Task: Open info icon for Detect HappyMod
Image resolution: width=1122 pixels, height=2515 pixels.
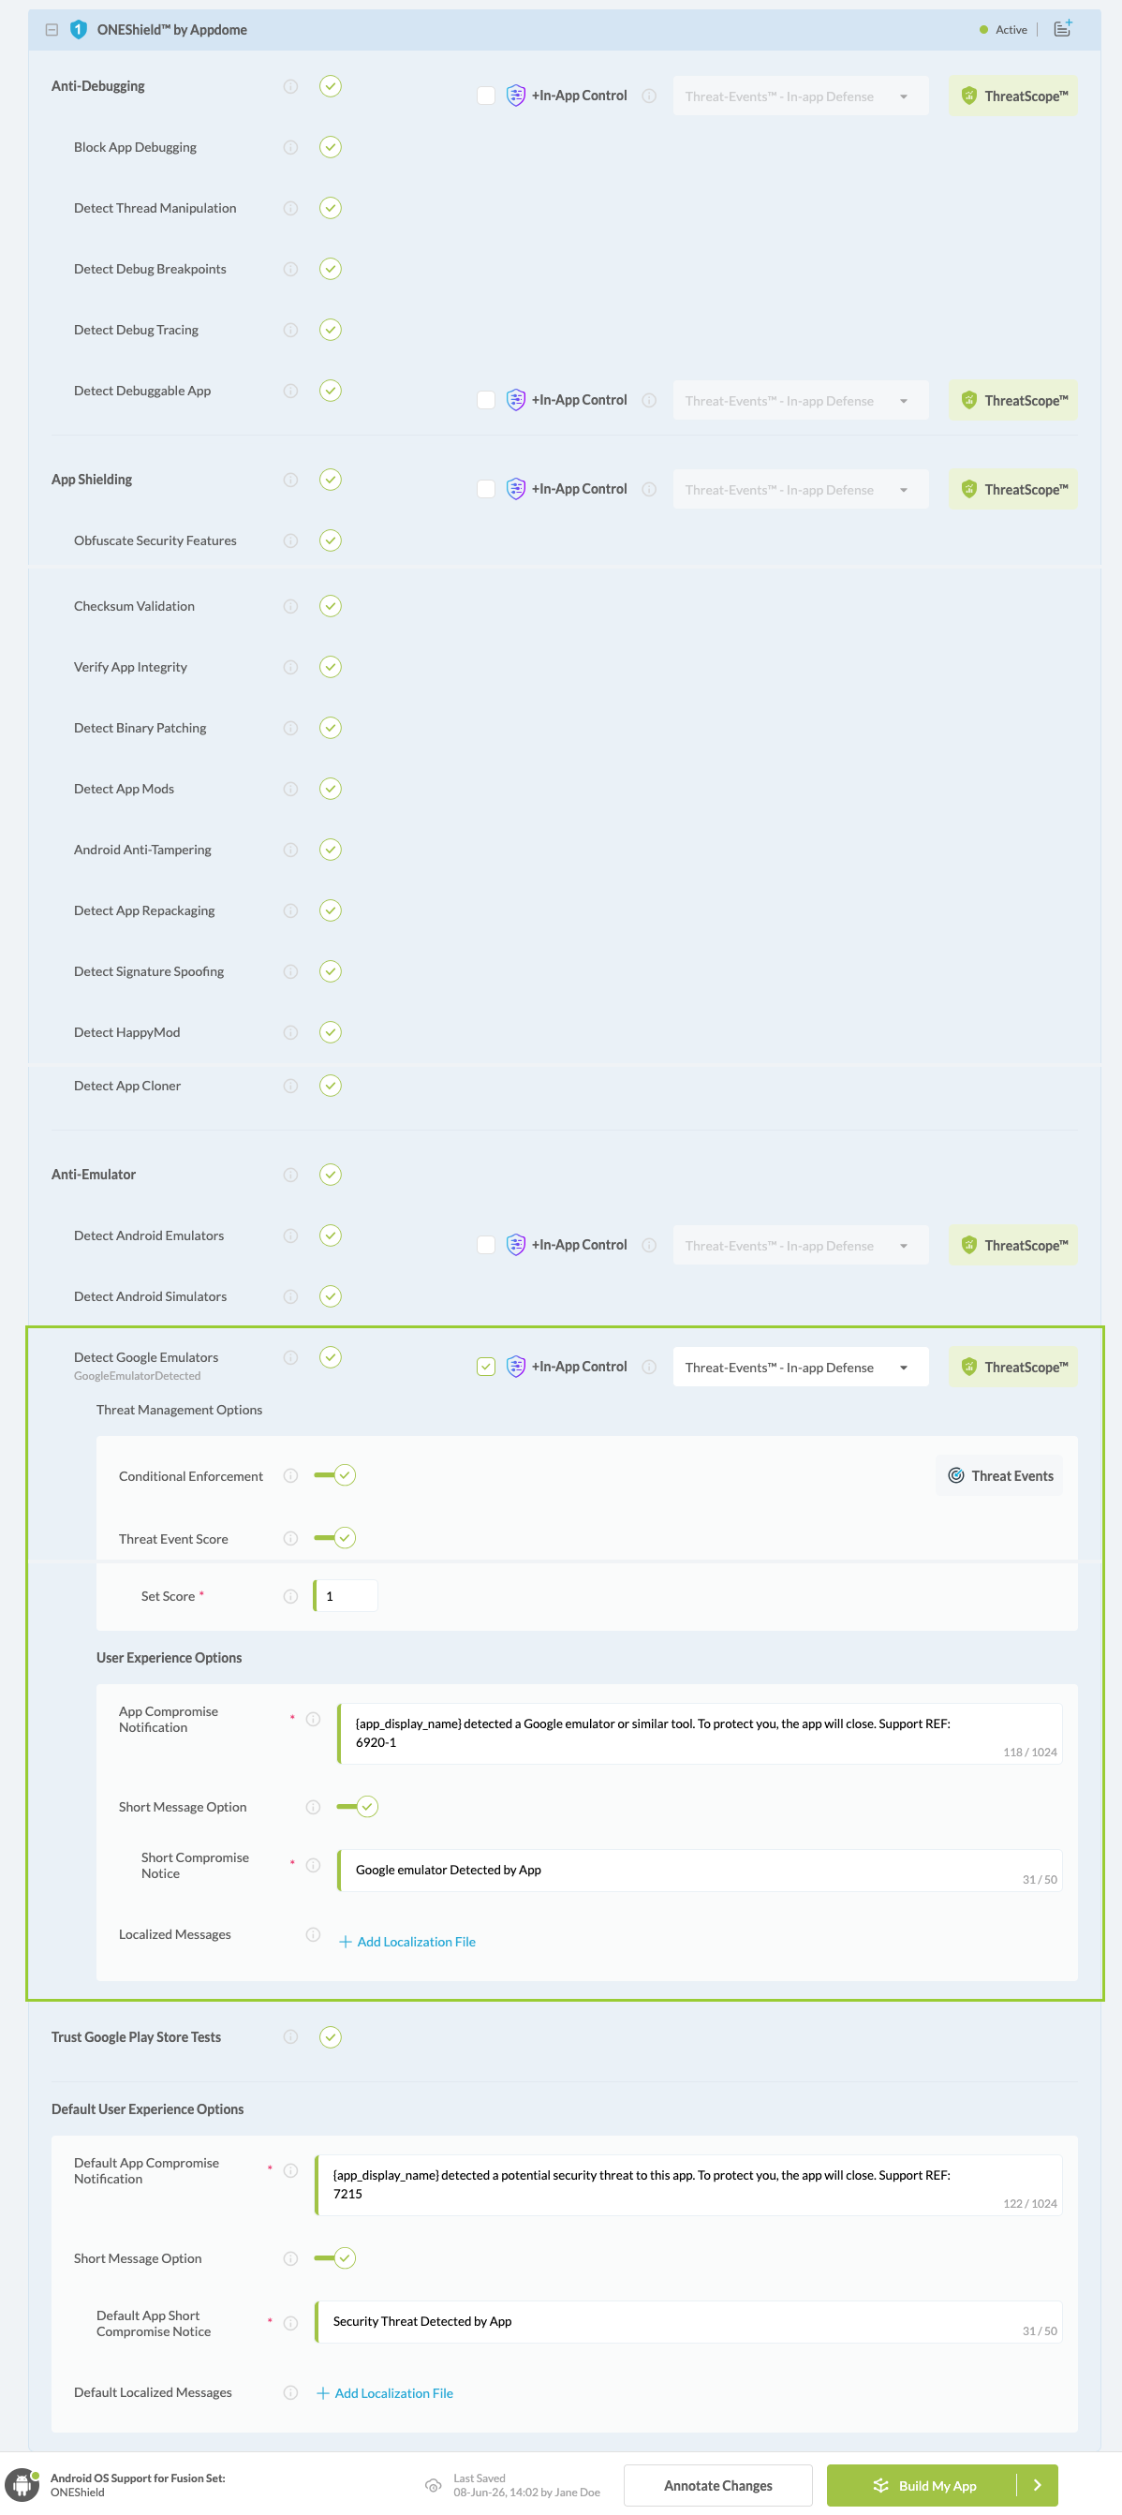Action: (290, 1032)
